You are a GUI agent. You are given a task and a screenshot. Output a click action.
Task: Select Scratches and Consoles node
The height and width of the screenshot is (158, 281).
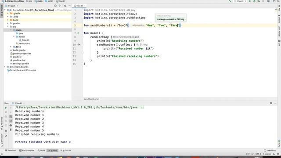pyautogui.click(x=23, y=70)
